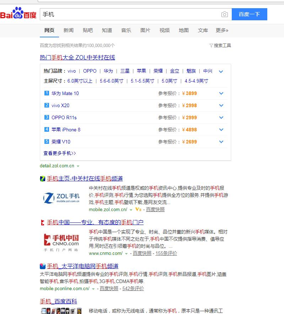Open 手机主页-中关村在线手机频道 result title

(x=85, y=179)
